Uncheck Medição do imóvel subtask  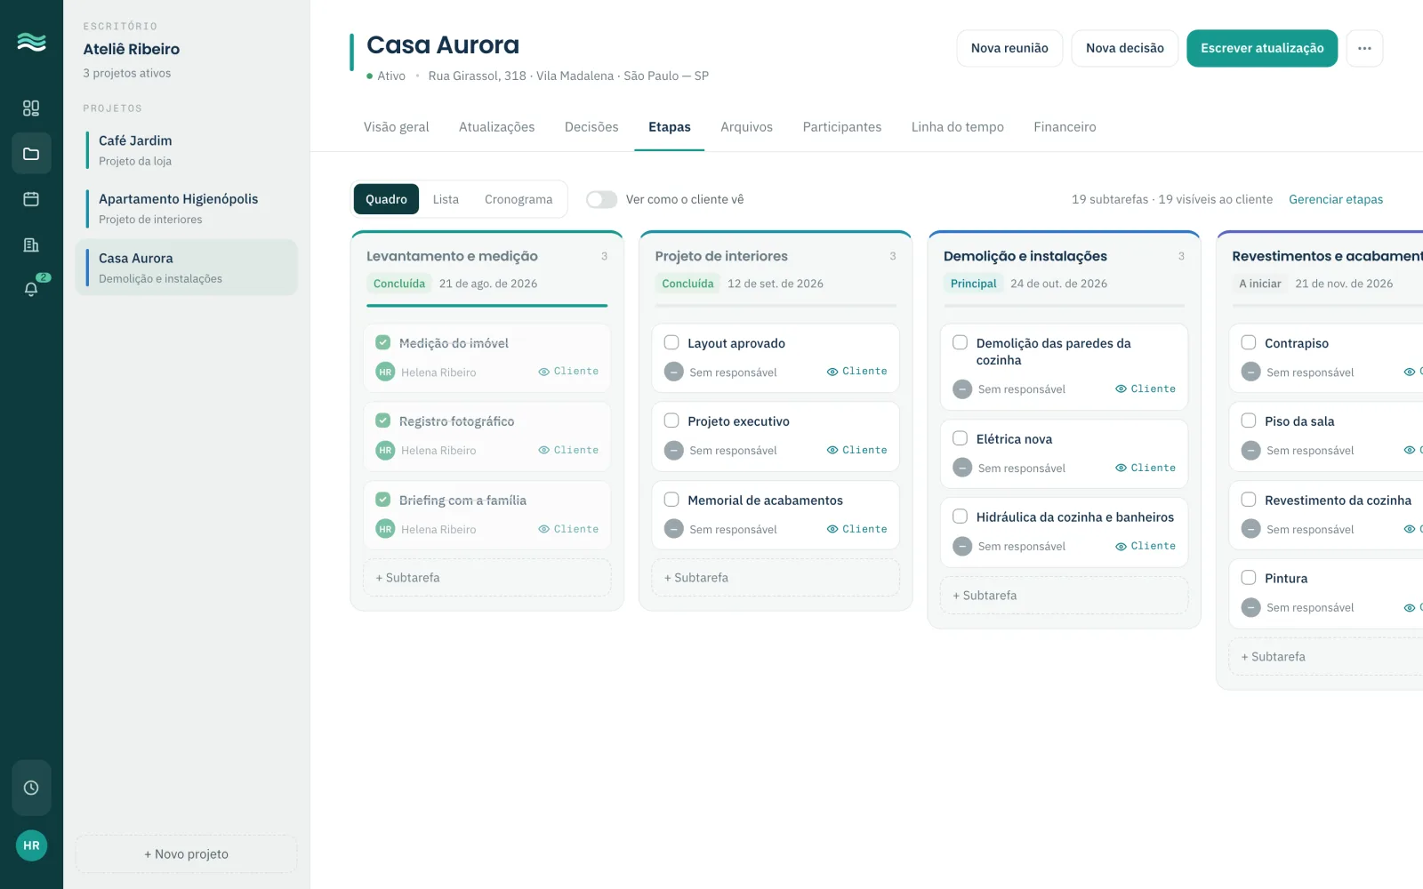[383, 342]
